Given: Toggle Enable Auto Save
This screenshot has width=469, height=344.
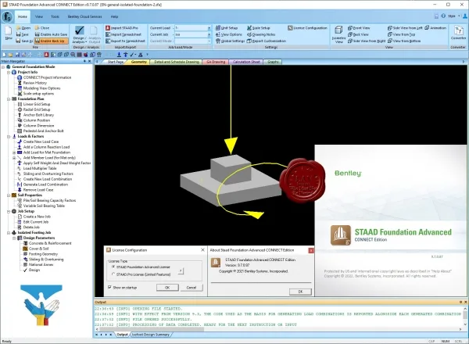Looking at the screenshot, I should (x=51, y=34).
